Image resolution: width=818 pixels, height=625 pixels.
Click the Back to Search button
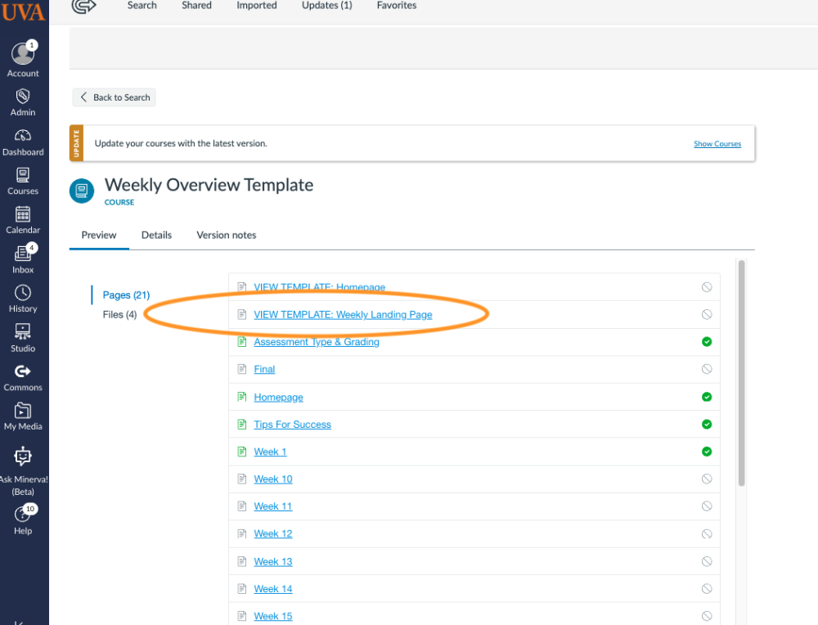[115, 97]
